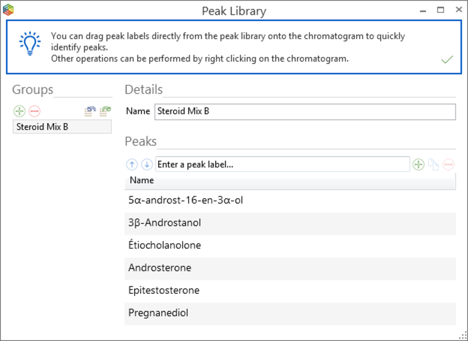The image size is (468, 341).
Task: Select the Epitestosterone peak row
Action: point(290,290)
